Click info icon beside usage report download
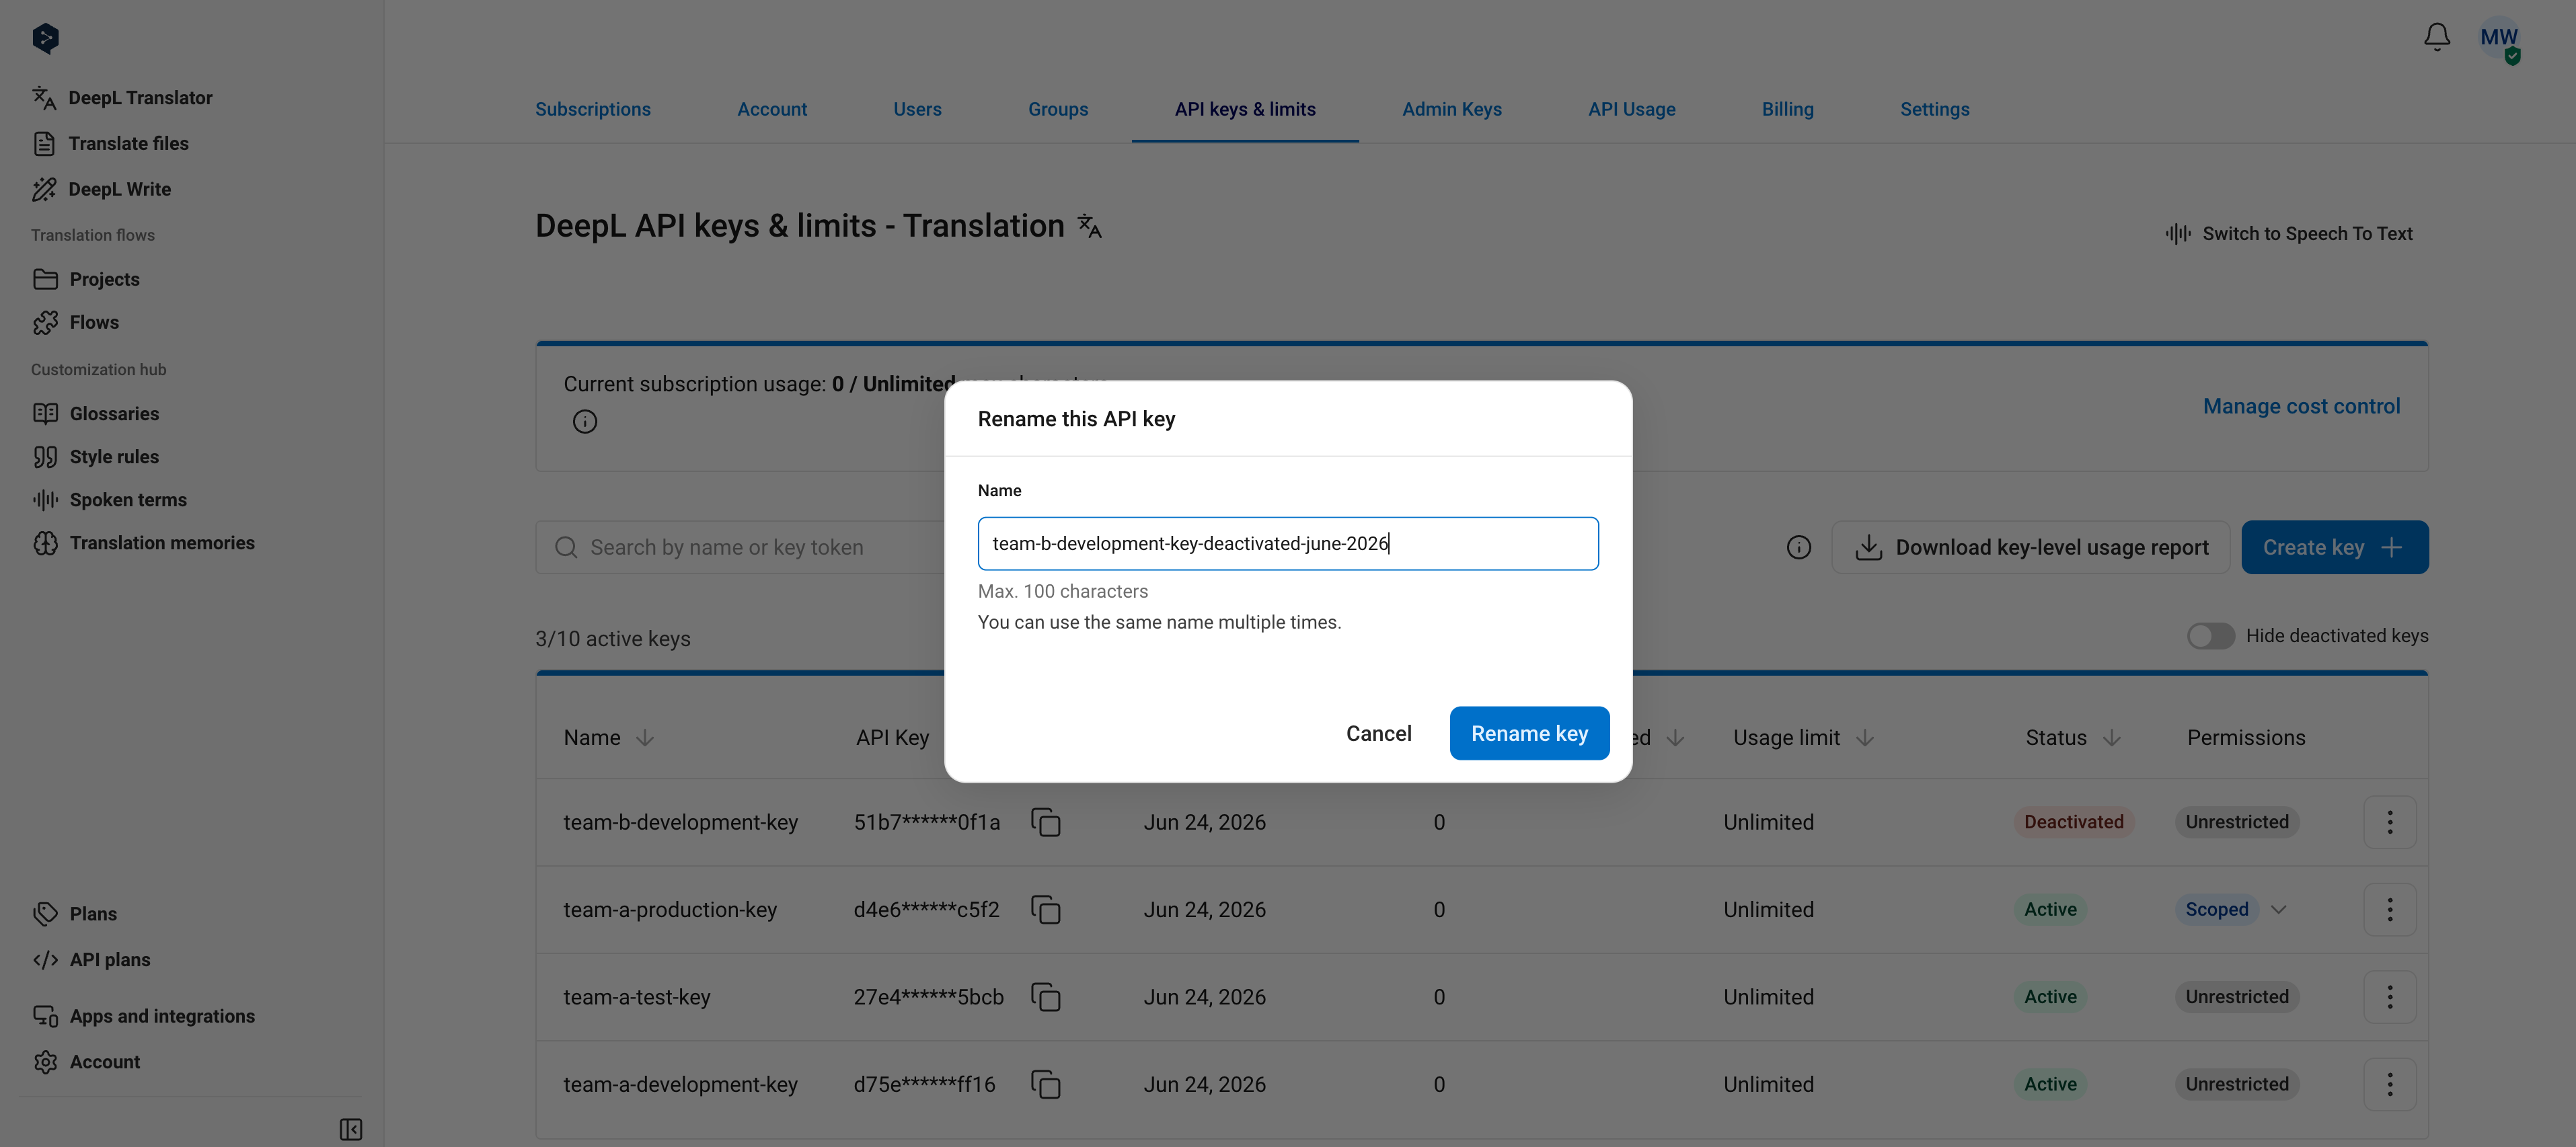This screenshot has height=1147, width=2576. [x=1799, y=548]
